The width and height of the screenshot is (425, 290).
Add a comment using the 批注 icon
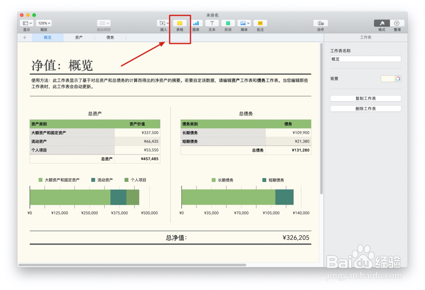(x=260, y=23)
